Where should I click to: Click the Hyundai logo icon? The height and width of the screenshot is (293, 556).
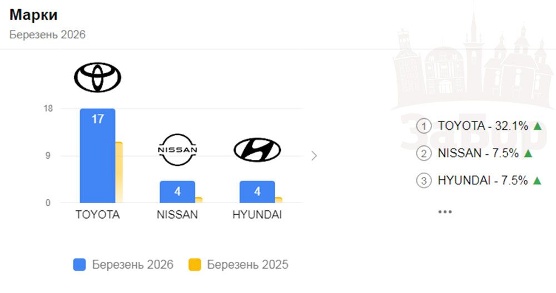[x=257, y=150]
